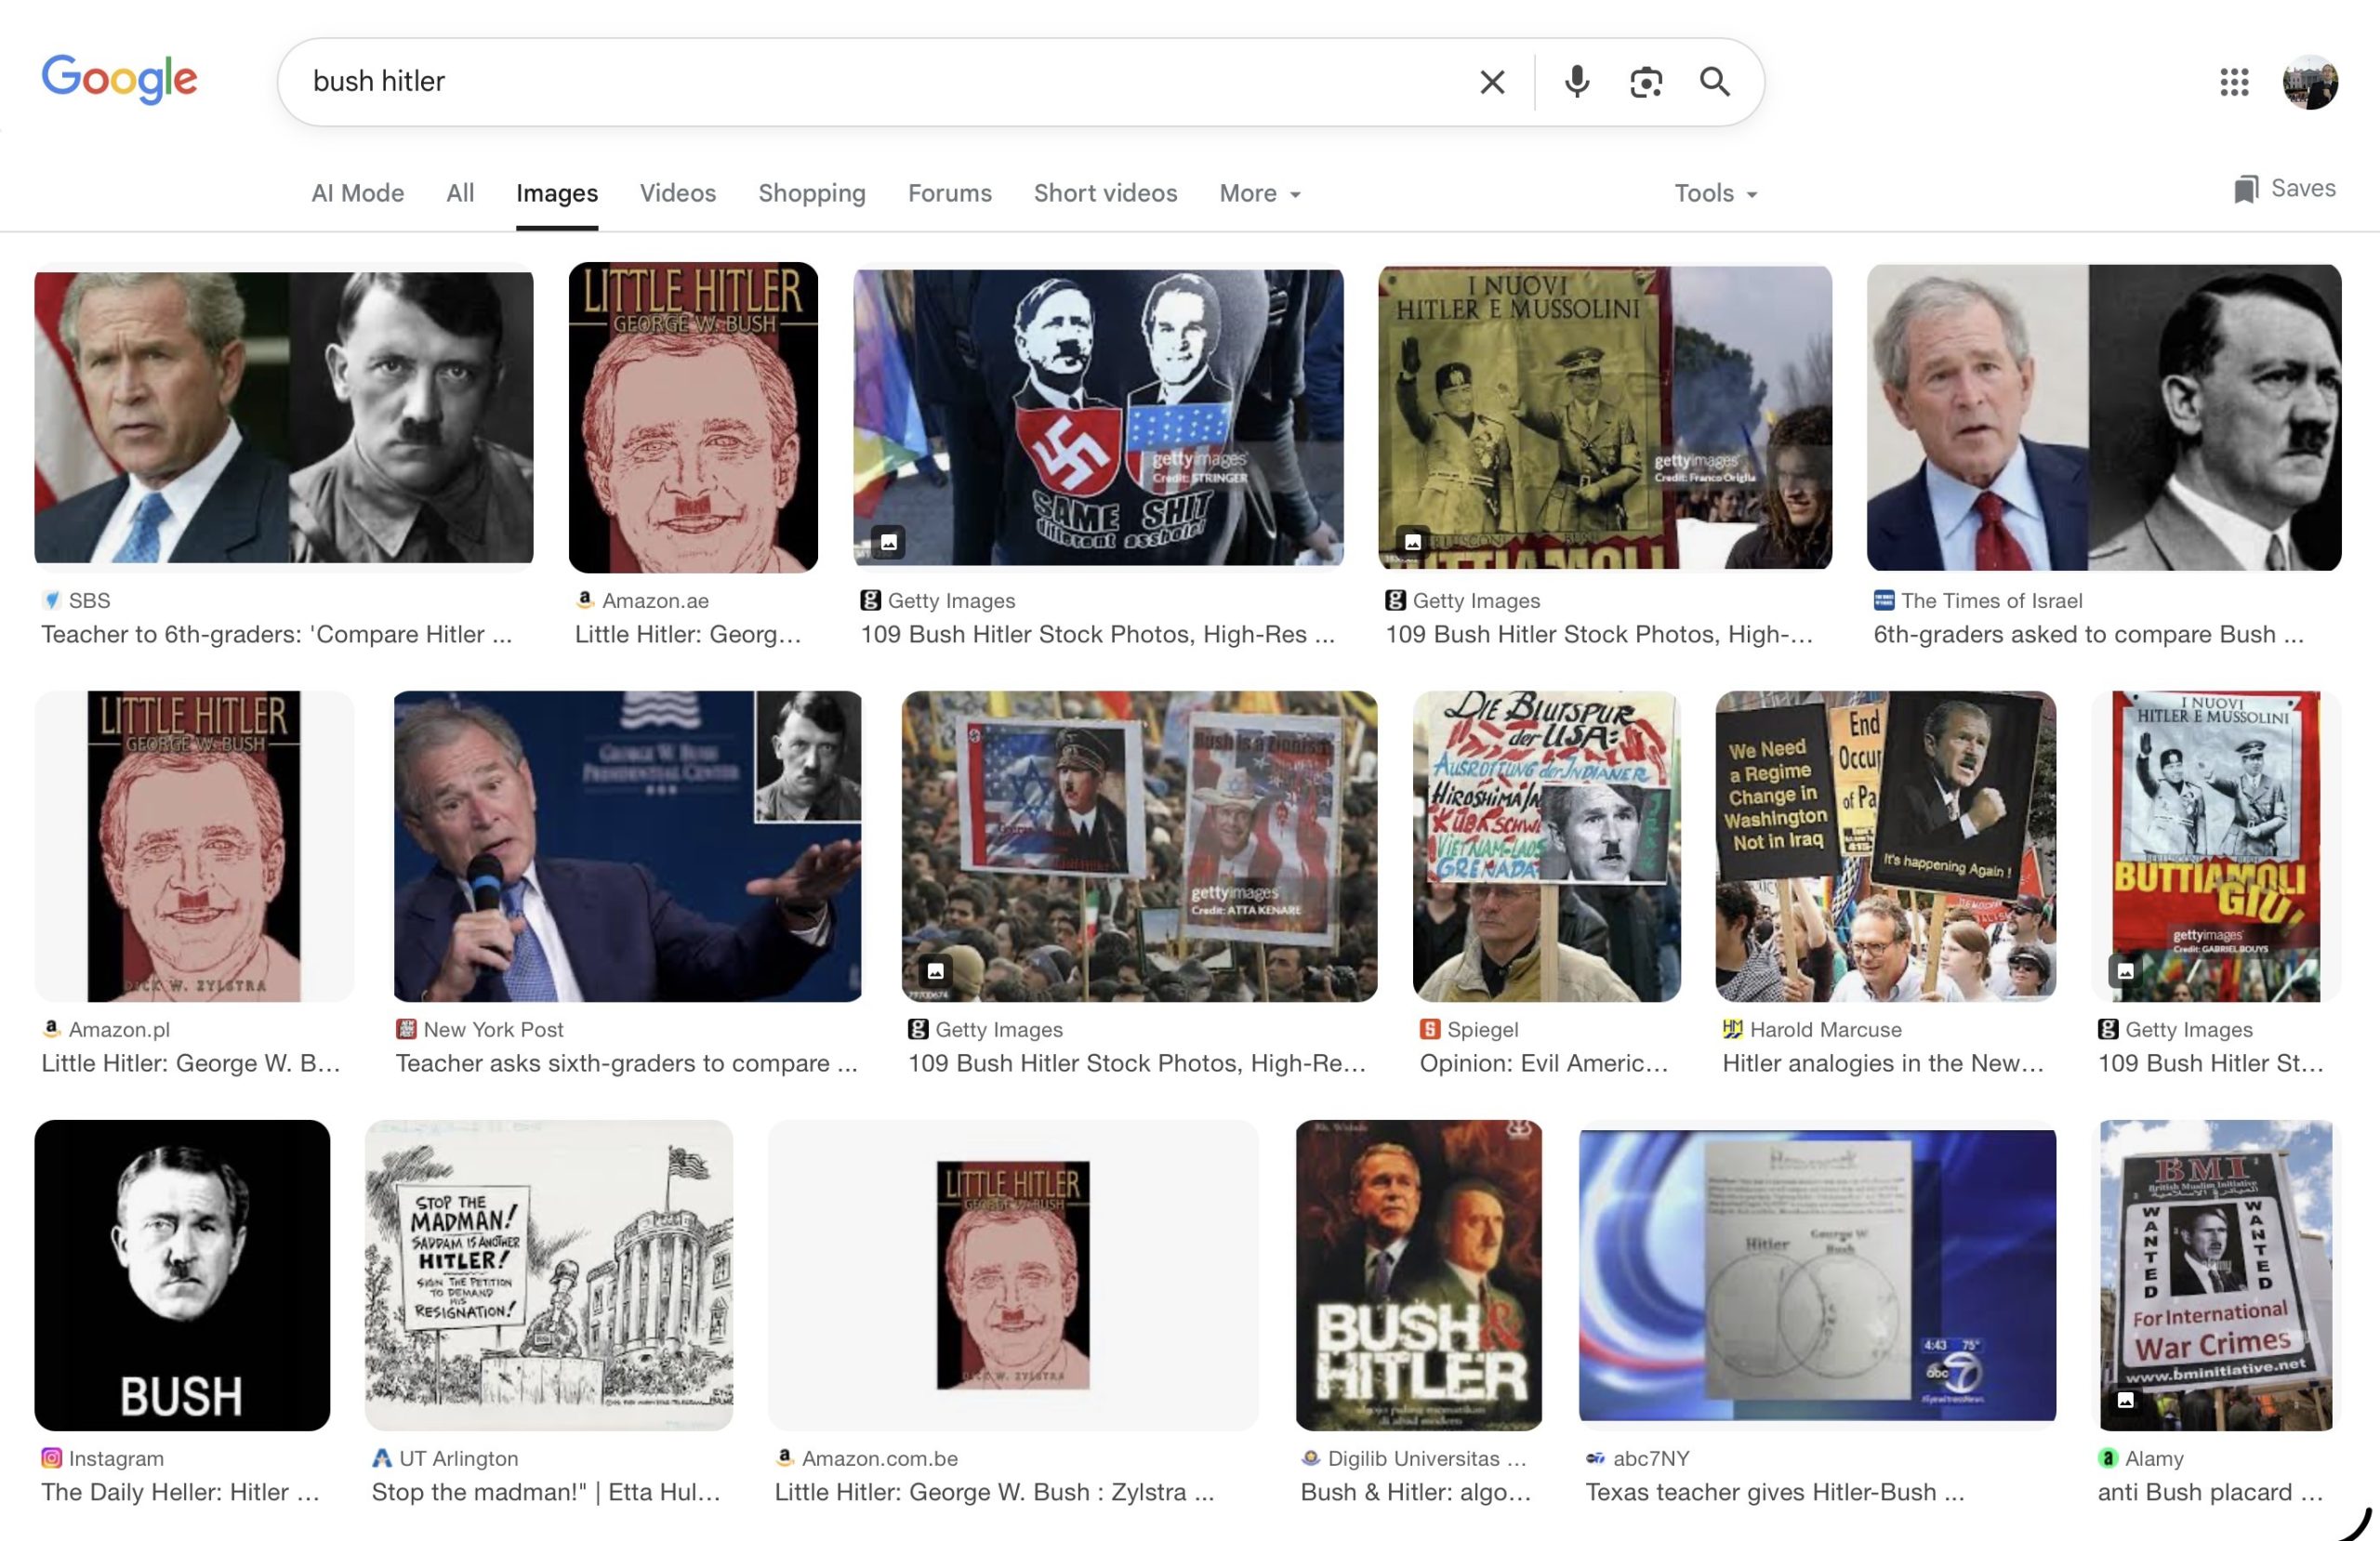
Task: Clear the search box with X icon
Action: click(x=1491, y=82)
